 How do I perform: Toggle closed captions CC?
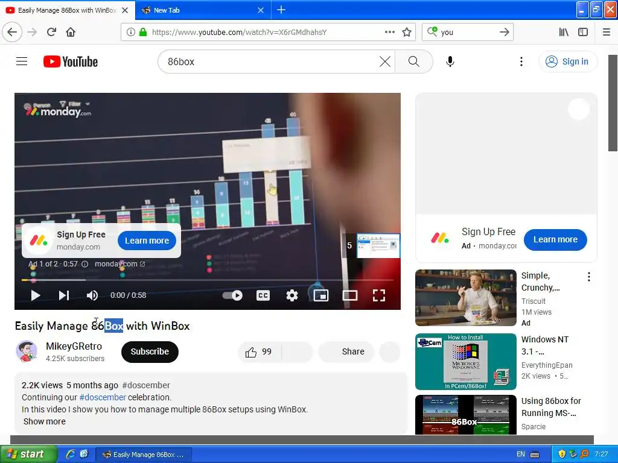pos(263,295)
